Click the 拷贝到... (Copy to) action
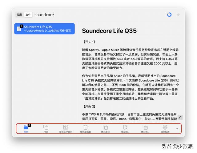Viewport: 197px width, 153px height. (x=145, y=129)
